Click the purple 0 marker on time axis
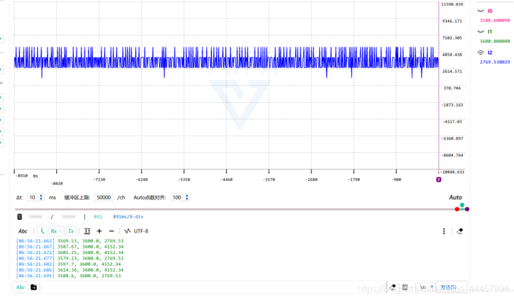Viewport: 514px width, 299px height. (x=438, y=180)
